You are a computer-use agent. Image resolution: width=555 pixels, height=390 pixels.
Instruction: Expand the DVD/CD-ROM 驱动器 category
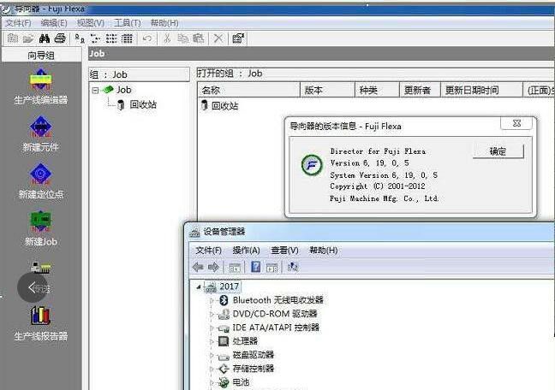[x=213, y=315]
